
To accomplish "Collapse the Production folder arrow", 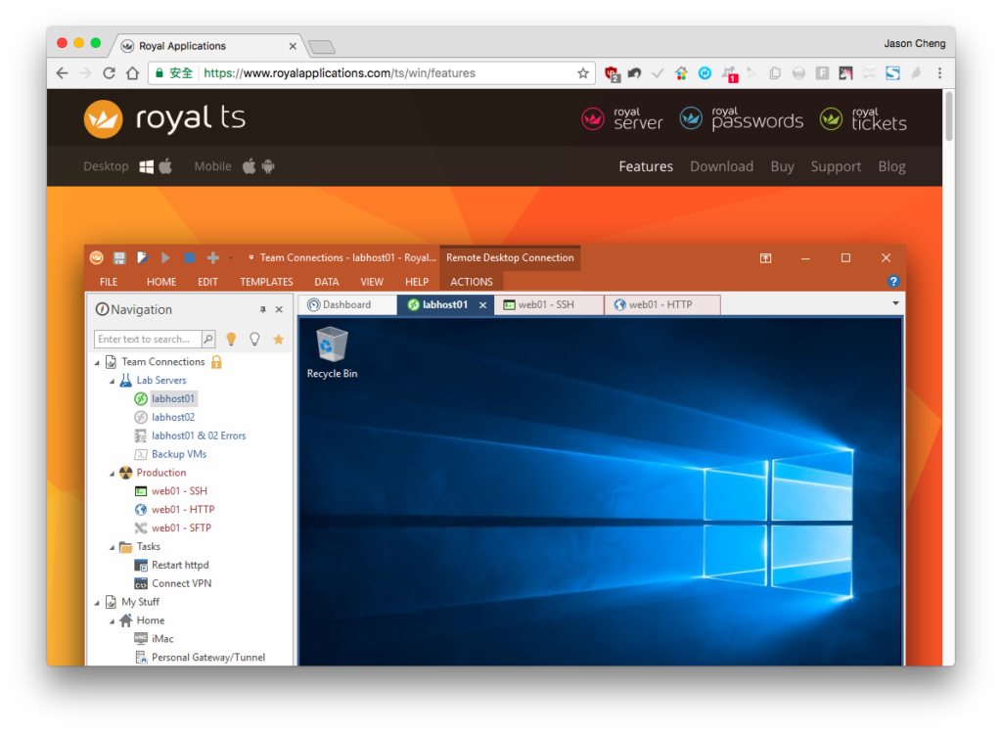I will 113,474.
